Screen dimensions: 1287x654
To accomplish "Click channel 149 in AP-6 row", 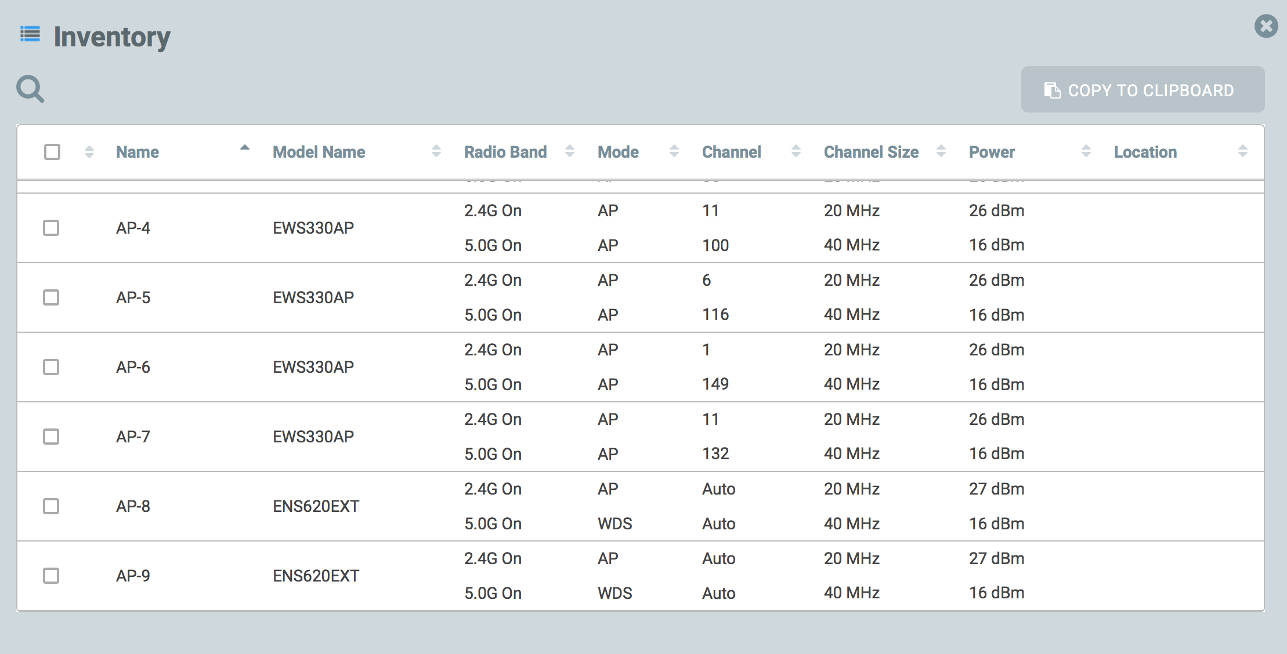I will point(715,384).
